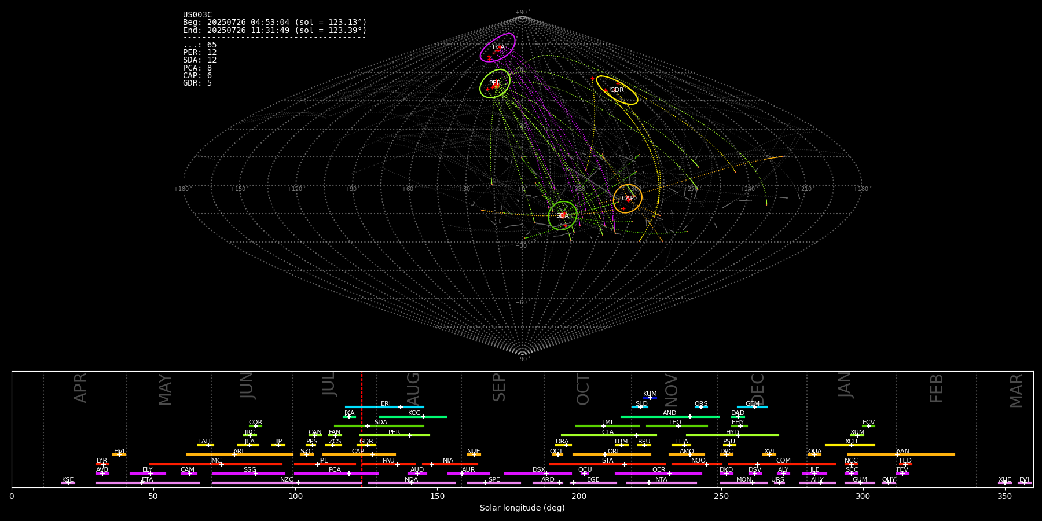The height and width of the screenshot is (521, 1042).
Task: Click the ETA shower bar label
Action: (148, 480)
